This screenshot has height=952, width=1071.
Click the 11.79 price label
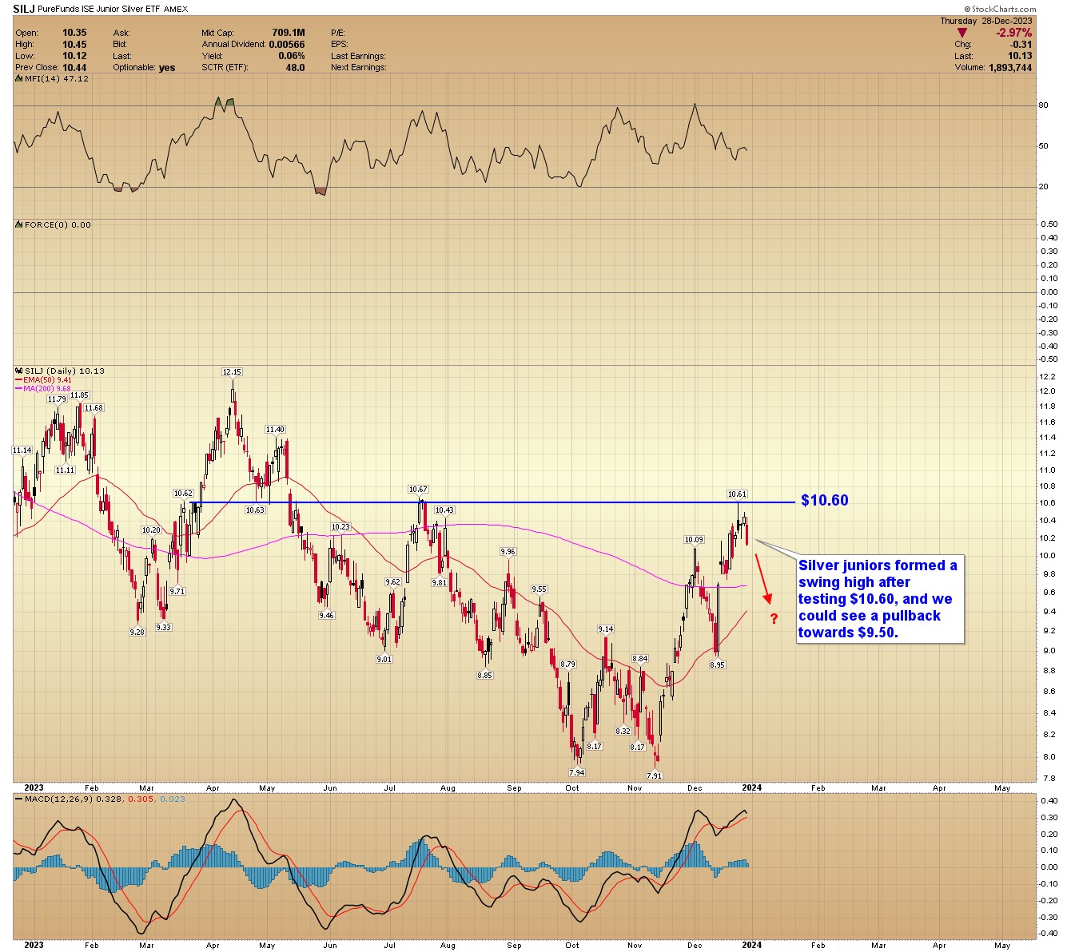tap(56, 399)
